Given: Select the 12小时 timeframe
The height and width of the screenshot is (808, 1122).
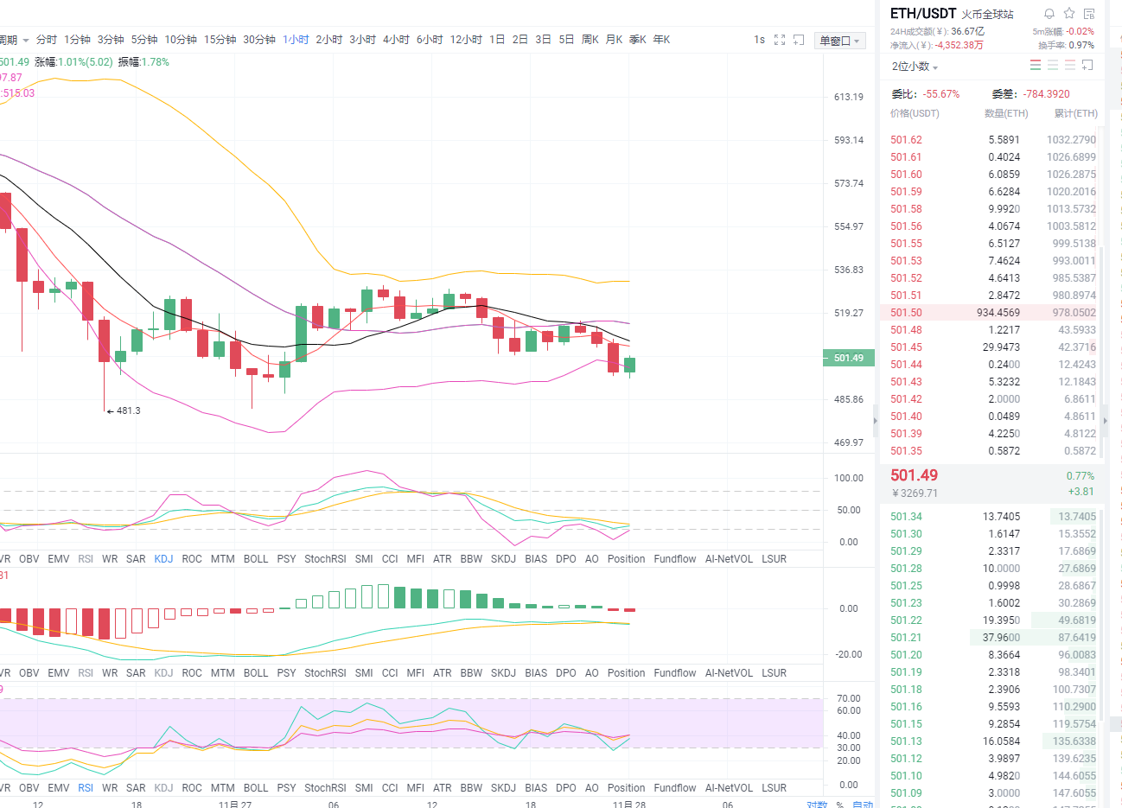Looking at the screenshot, I should (466, 40).
